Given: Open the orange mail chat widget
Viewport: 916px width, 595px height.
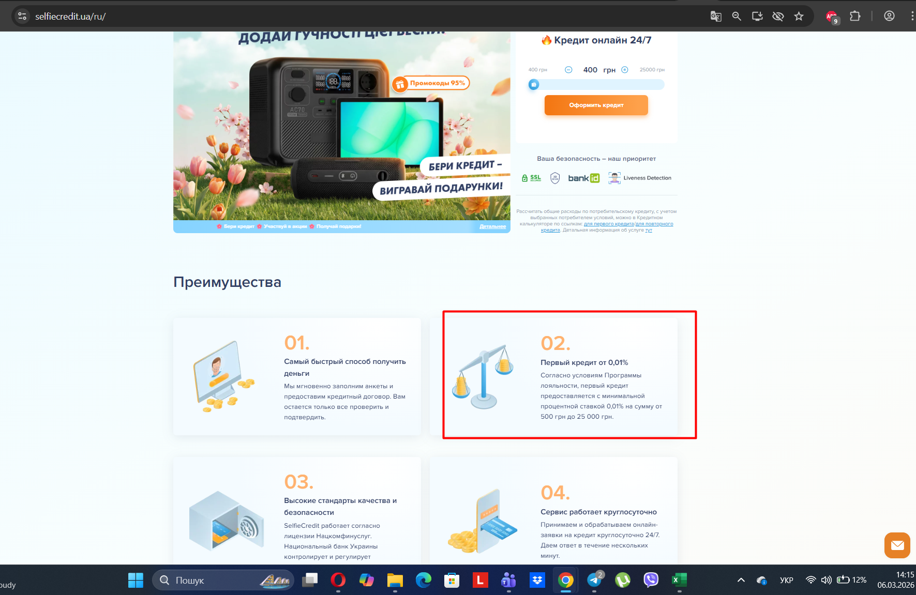Looking at the screenshot, I should point(897,545).
